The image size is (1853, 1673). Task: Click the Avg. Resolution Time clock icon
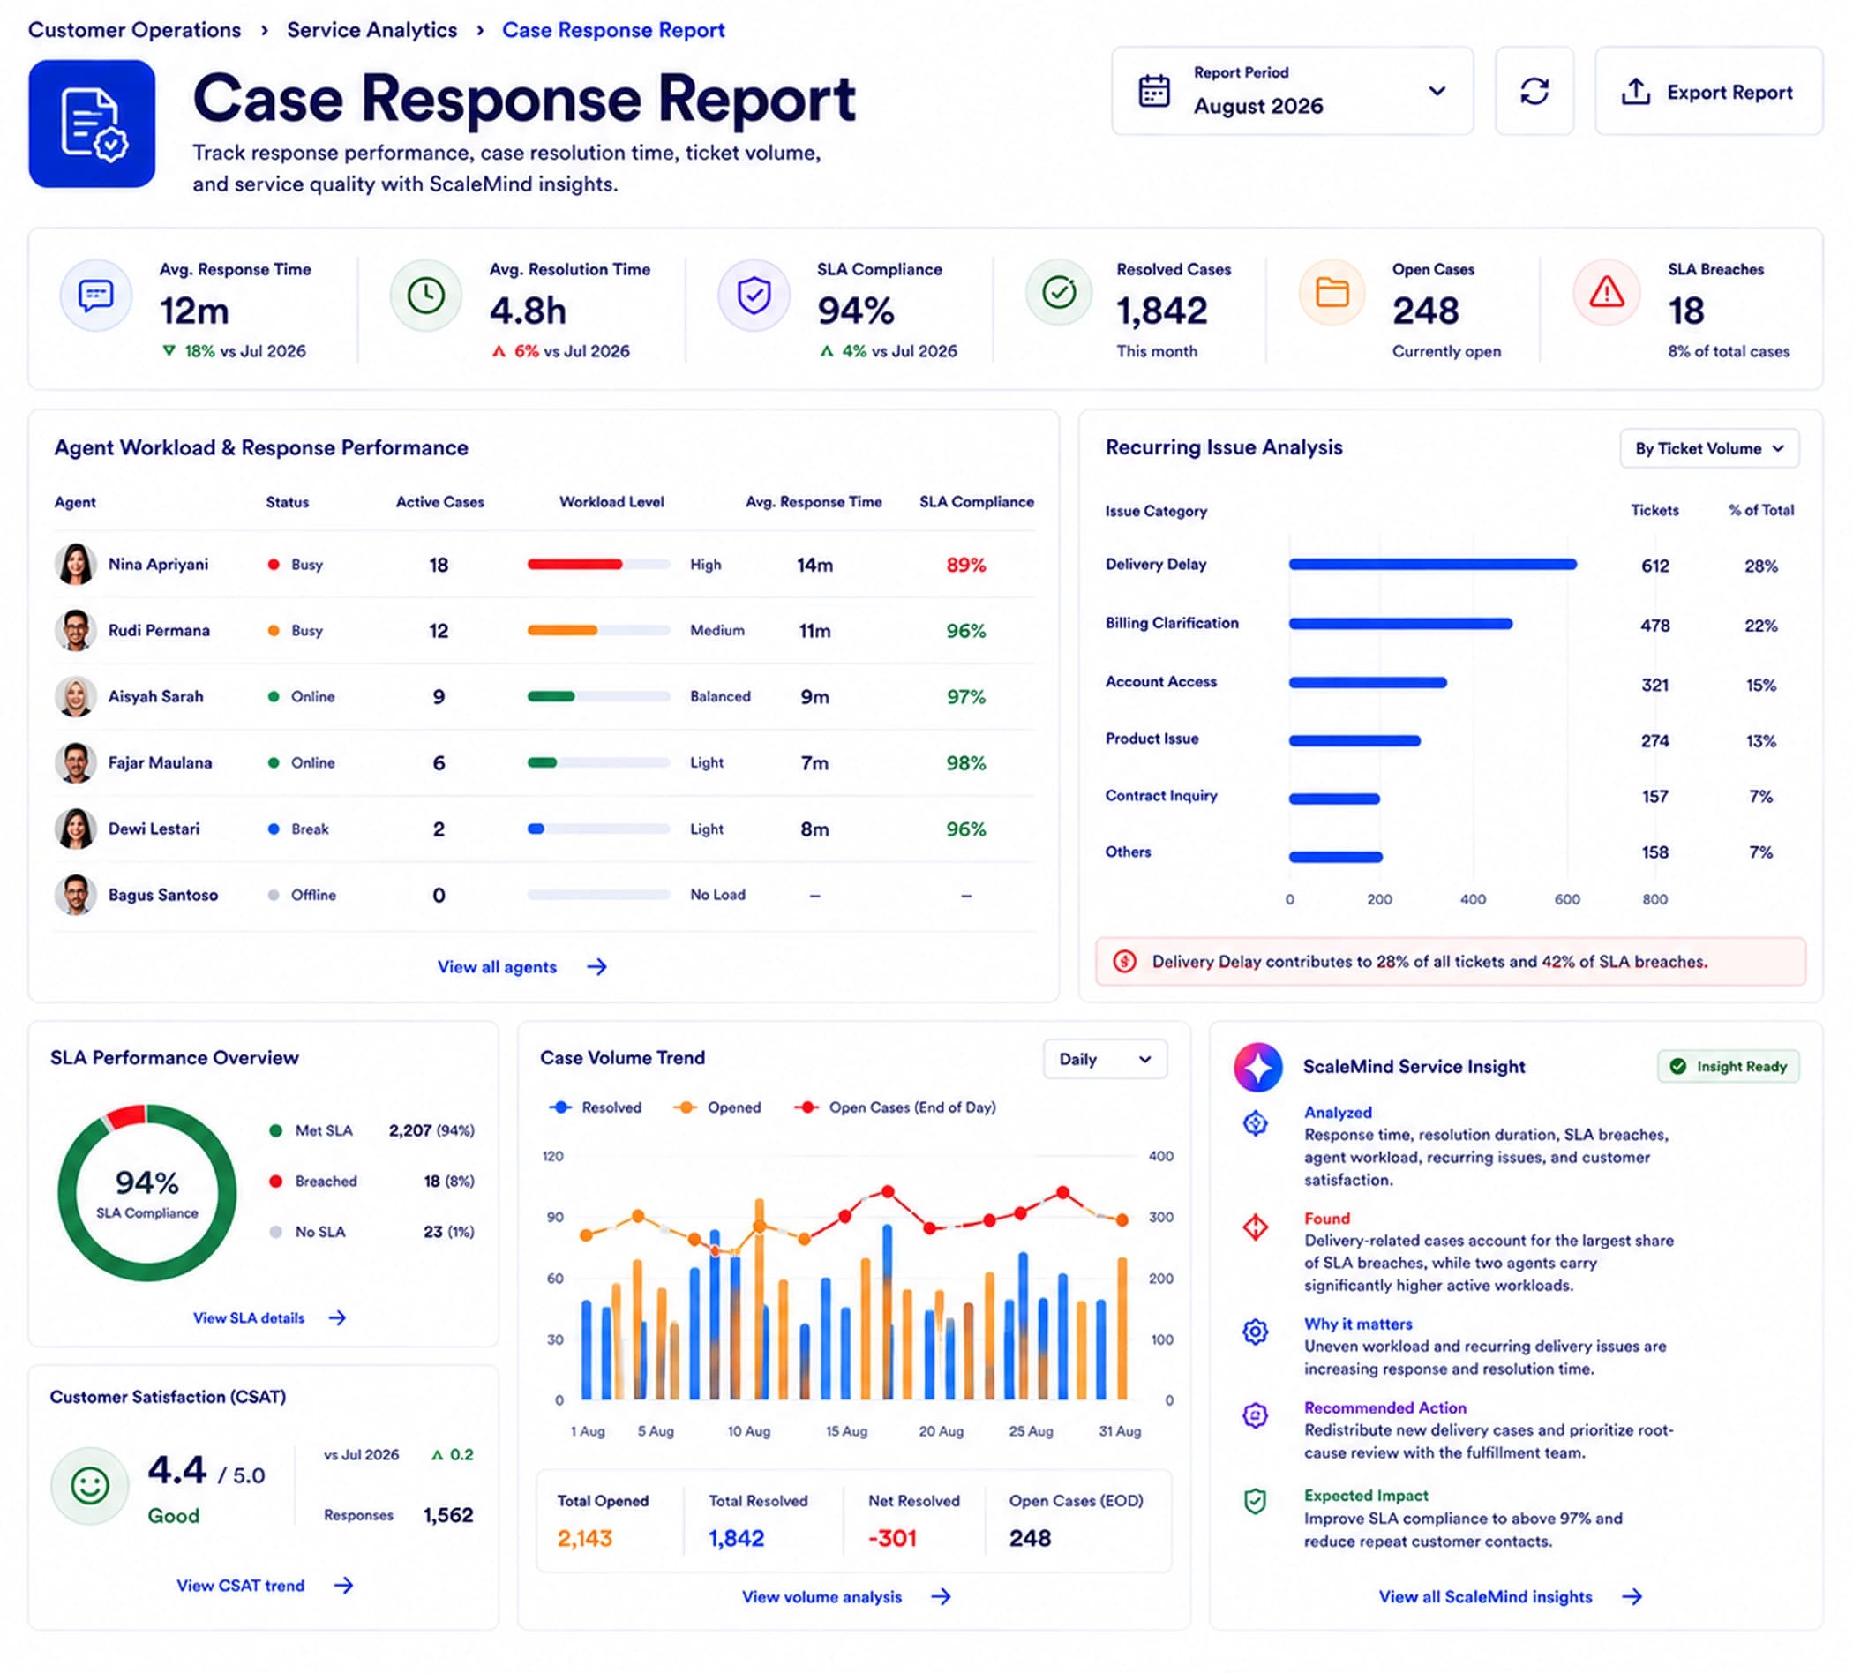425,295
